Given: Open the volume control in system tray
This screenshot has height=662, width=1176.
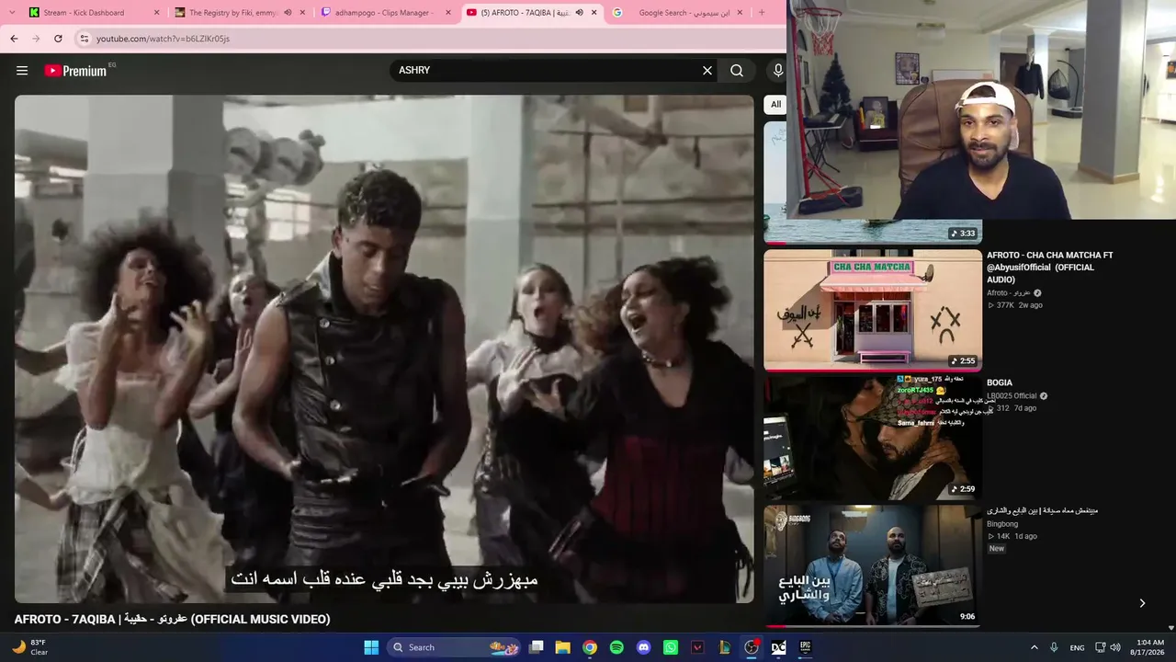Looking at the screenshot, I should pos(1115,647).
